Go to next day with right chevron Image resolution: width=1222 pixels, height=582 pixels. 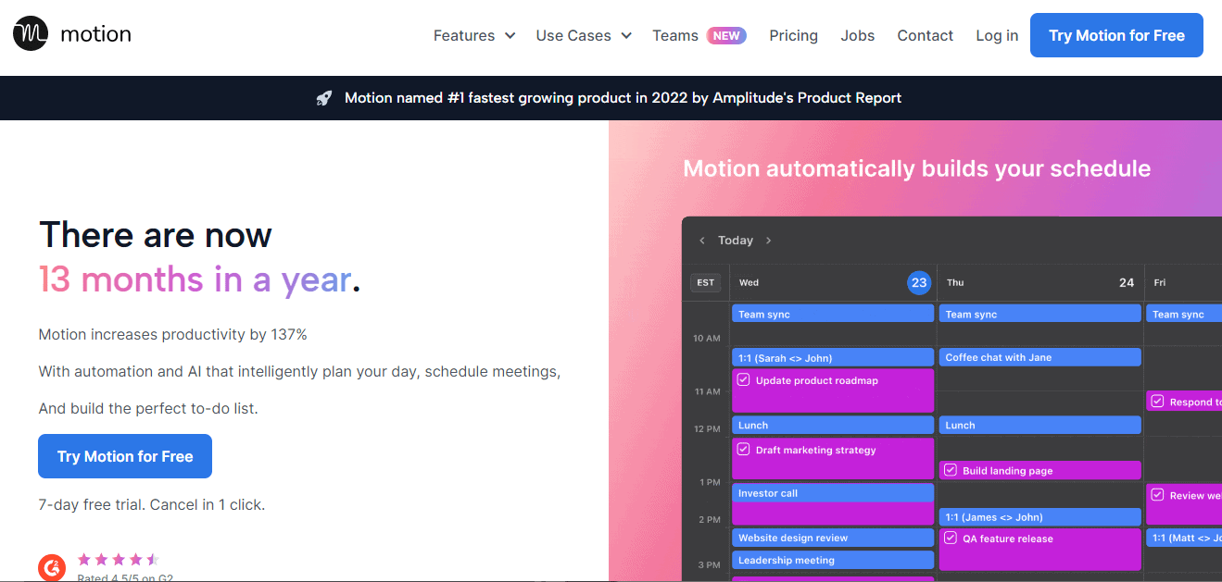pos(768,241)
